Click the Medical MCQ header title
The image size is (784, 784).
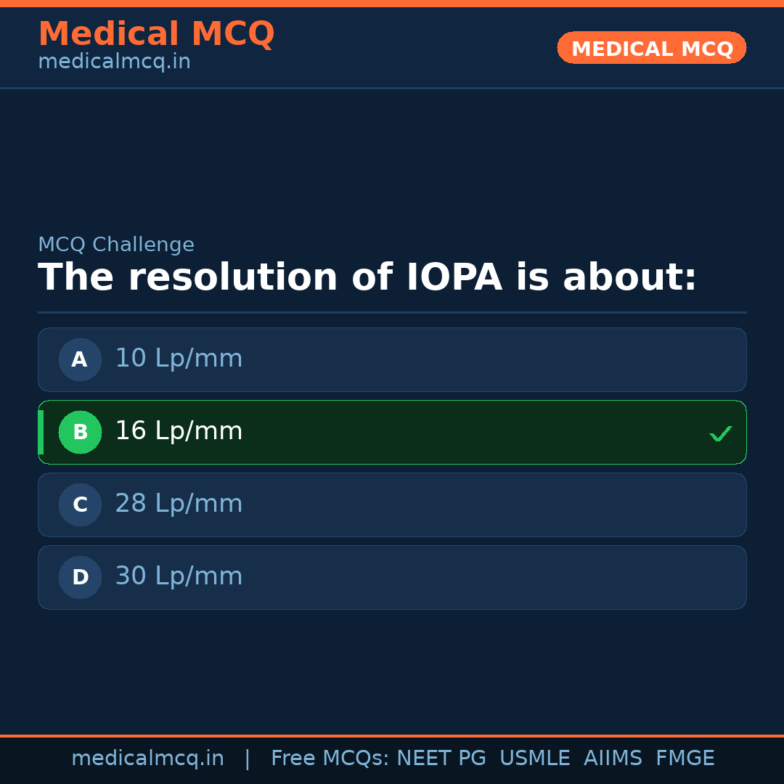point(156,34)
